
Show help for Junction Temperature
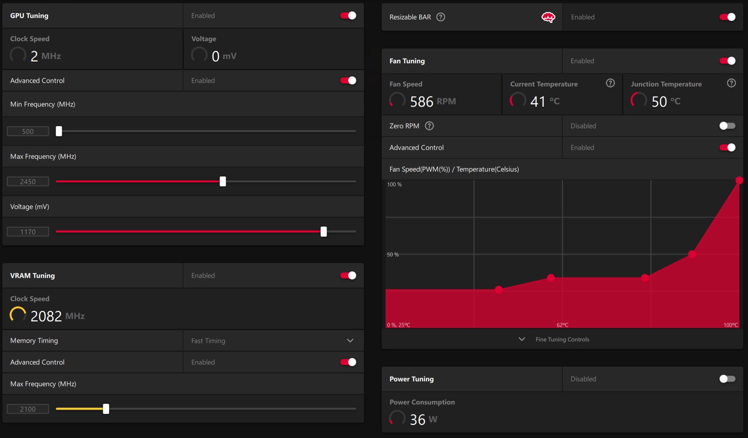tap(731, 83)
